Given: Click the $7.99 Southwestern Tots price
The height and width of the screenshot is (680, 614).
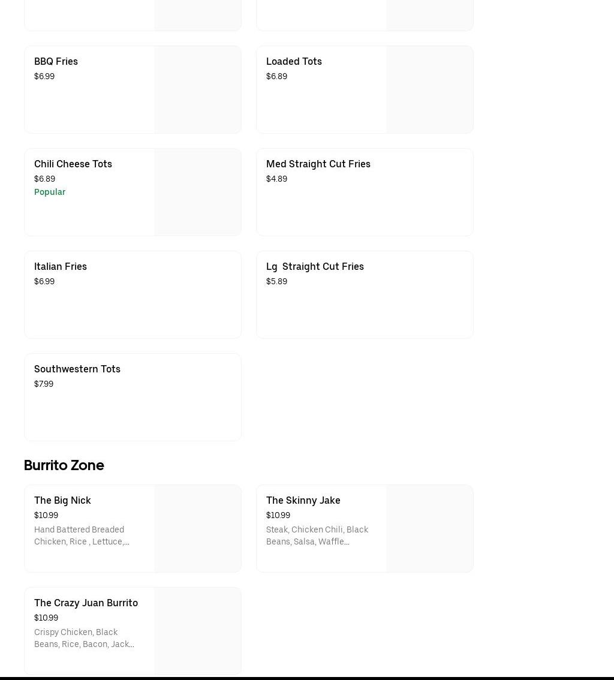Looking at the screenshot, I should click(x=44, y=384).
